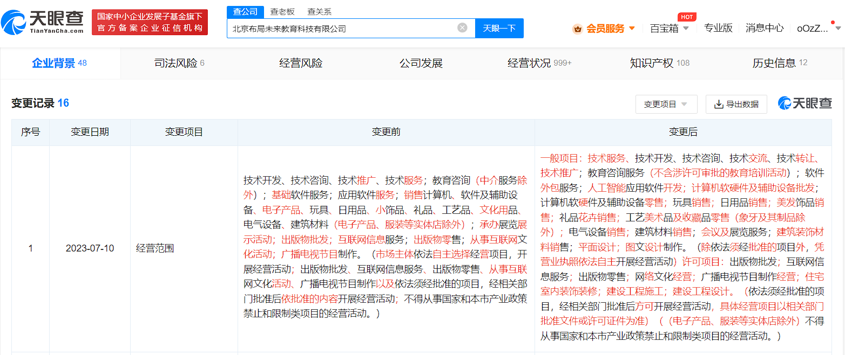This screenshot has width=845, height=355.
Task: Click the 变更前 column header
Action: tap(386, 132)
